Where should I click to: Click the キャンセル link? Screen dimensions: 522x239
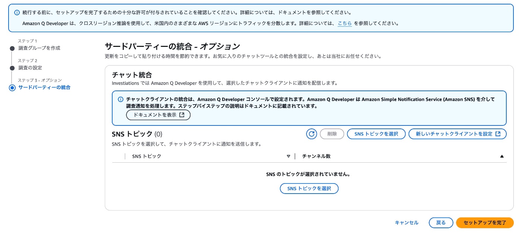(x=406, y=223)
